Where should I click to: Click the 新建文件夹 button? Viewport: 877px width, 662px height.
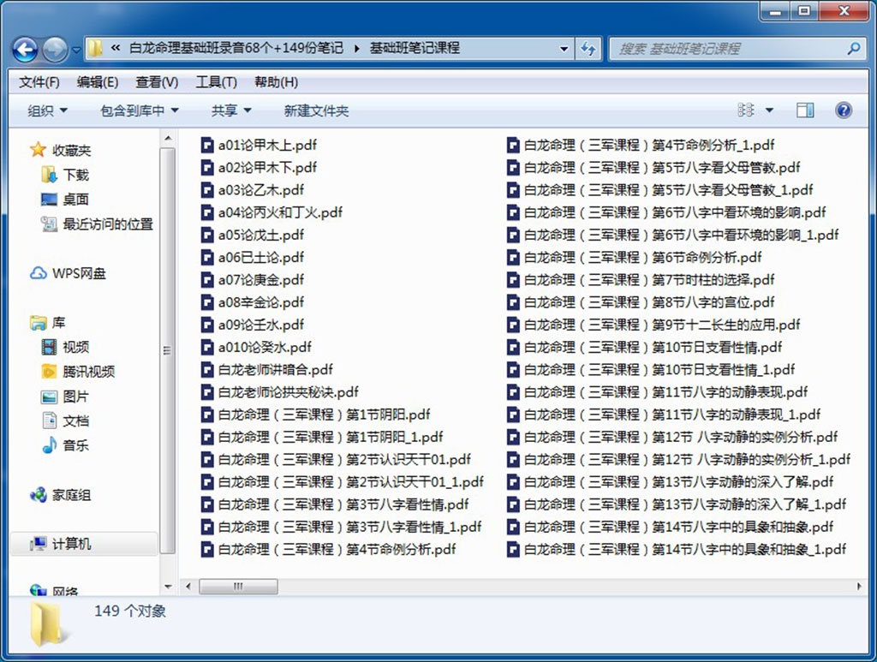point(316,110)
